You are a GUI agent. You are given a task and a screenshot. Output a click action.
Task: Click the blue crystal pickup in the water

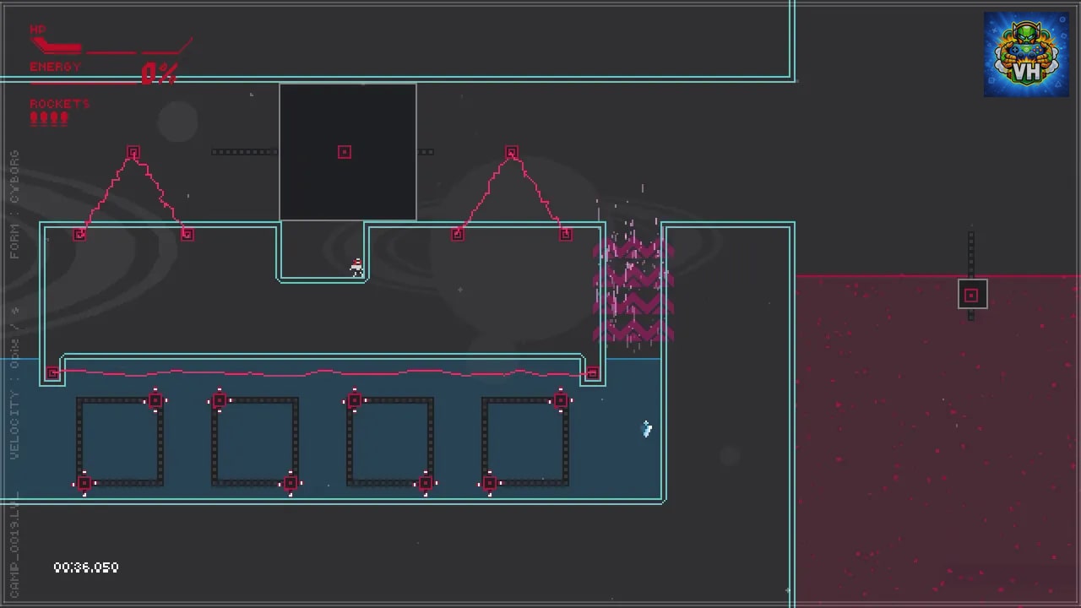[647, 429]
